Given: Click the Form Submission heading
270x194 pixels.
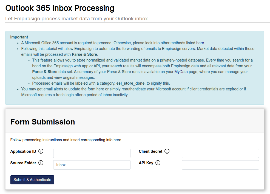Looking at the screenshot, I should (x=42, y=122).
